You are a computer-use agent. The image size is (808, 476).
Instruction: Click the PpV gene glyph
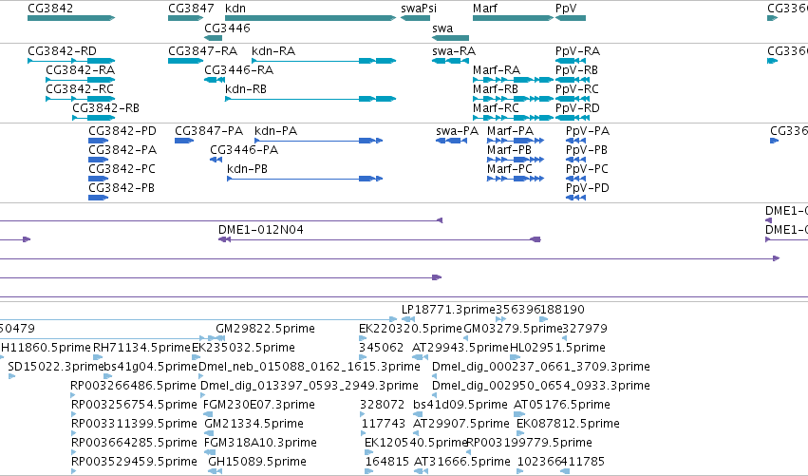click(x=571, y=18)
